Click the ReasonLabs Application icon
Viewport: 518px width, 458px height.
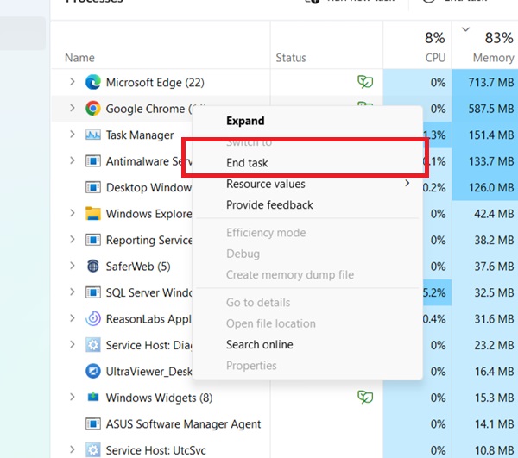93,319
